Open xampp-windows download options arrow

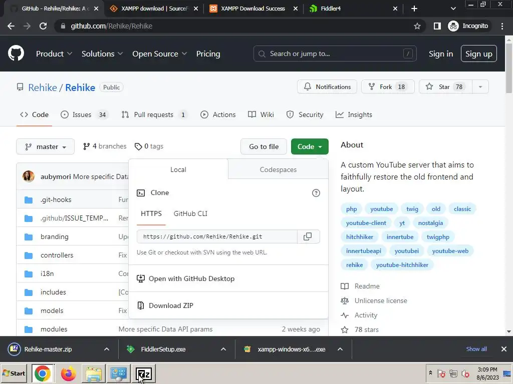coord(340,349)
